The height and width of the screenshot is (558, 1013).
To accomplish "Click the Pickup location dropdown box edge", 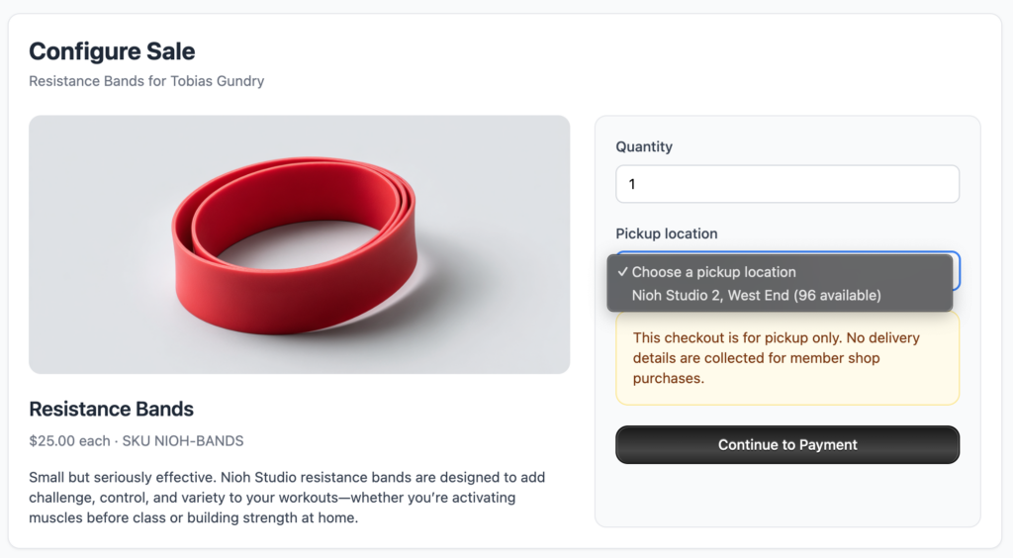I will coord(956,270).
